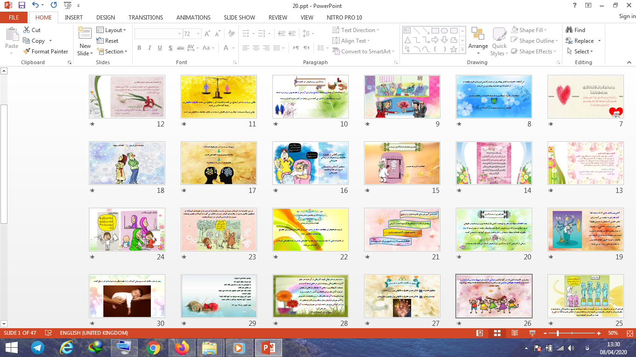This screenshot has height=357, width=636.
Task: Expand the Layout dropdown
Action: pos(112,30)
